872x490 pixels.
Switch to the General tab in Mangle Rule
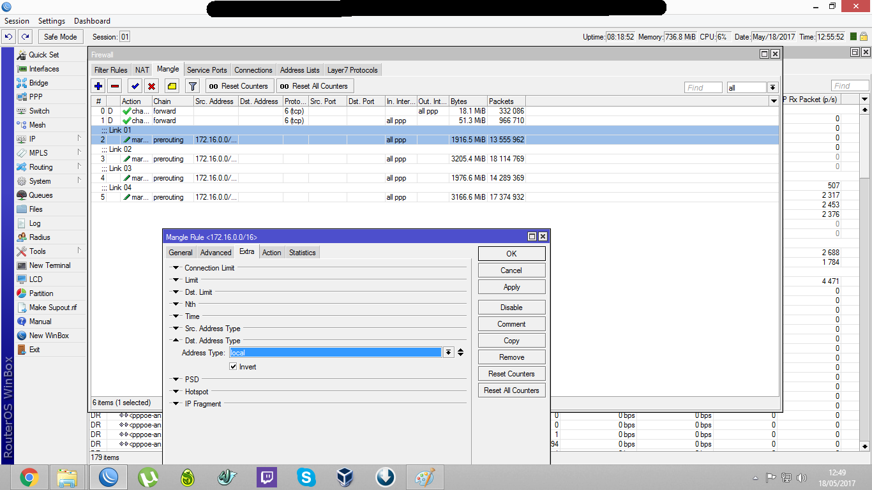[181, 253]
